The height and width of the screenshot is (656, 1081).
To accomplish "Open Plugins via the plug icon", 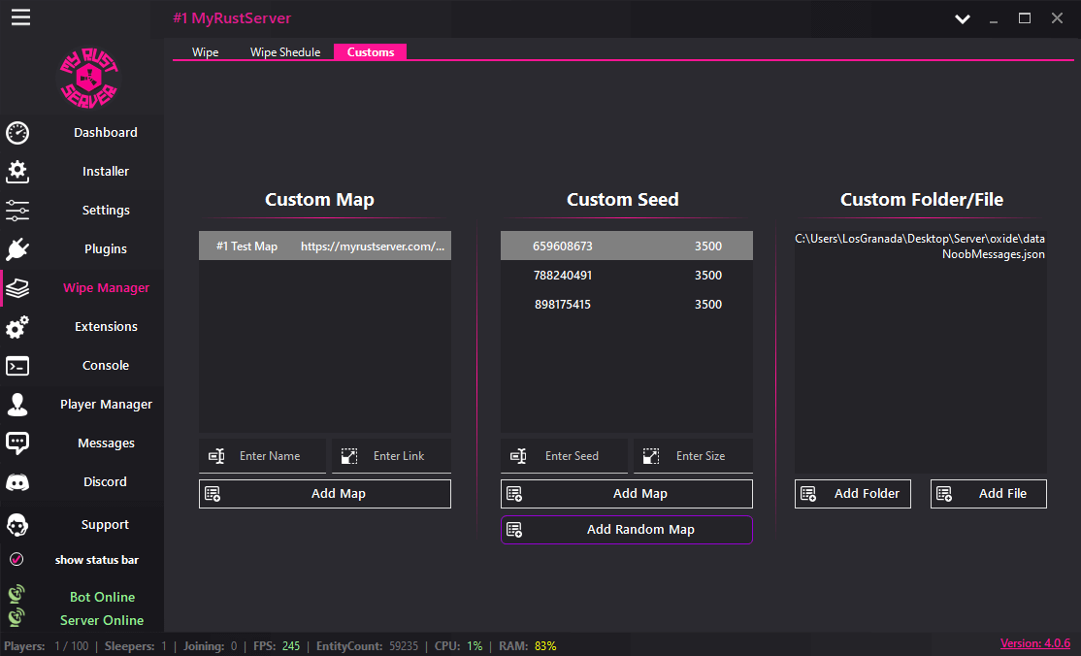I will click(x=17, y=249).
